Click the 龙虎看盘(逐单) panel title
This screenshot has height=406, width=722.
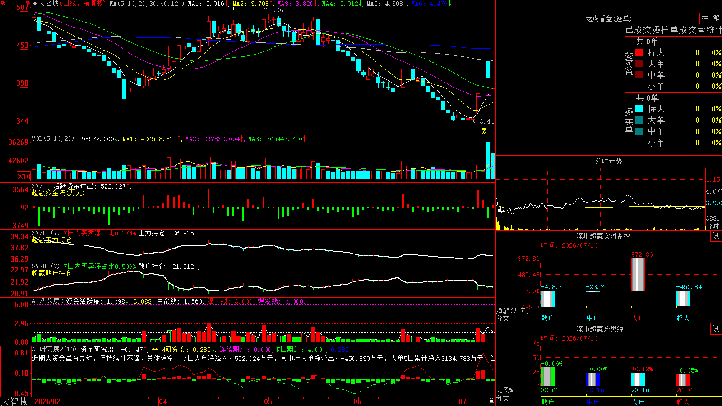(608, 18)
